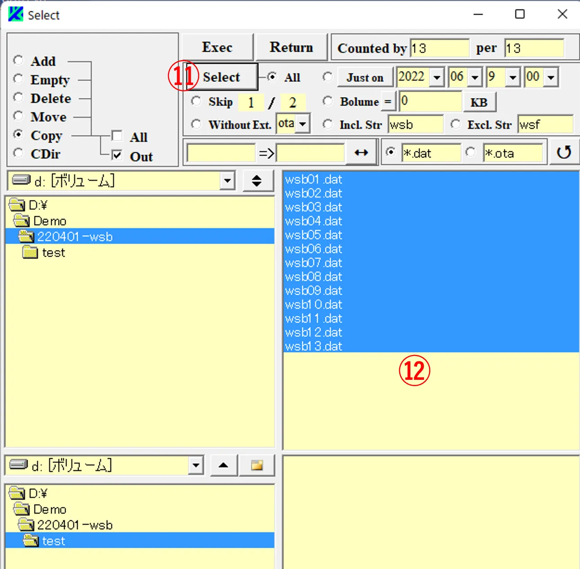Click the Just on button
This screenshot has width=580, height=569.
pyautogui.click(x=365, y=78)
